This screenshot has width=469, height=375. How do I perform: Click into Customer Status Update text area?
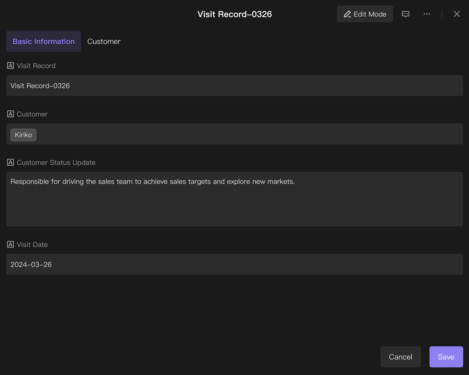[235, 199]
